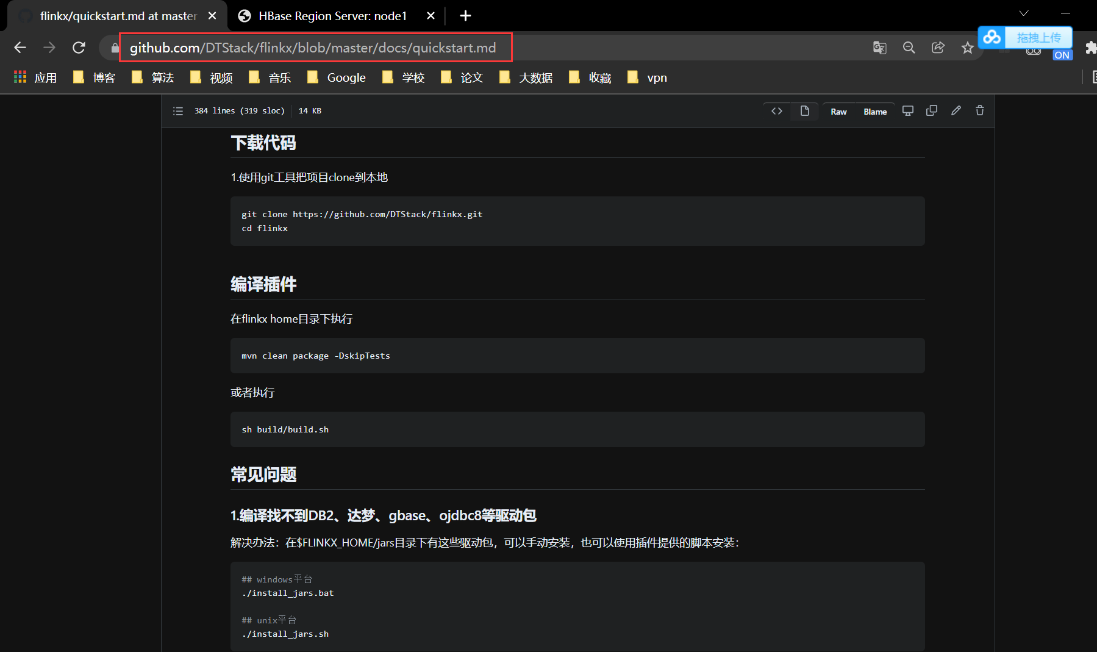The image size is (1097, 652).
Task: Click the './install_jars.bat' code line
Action: pos(288,593)
